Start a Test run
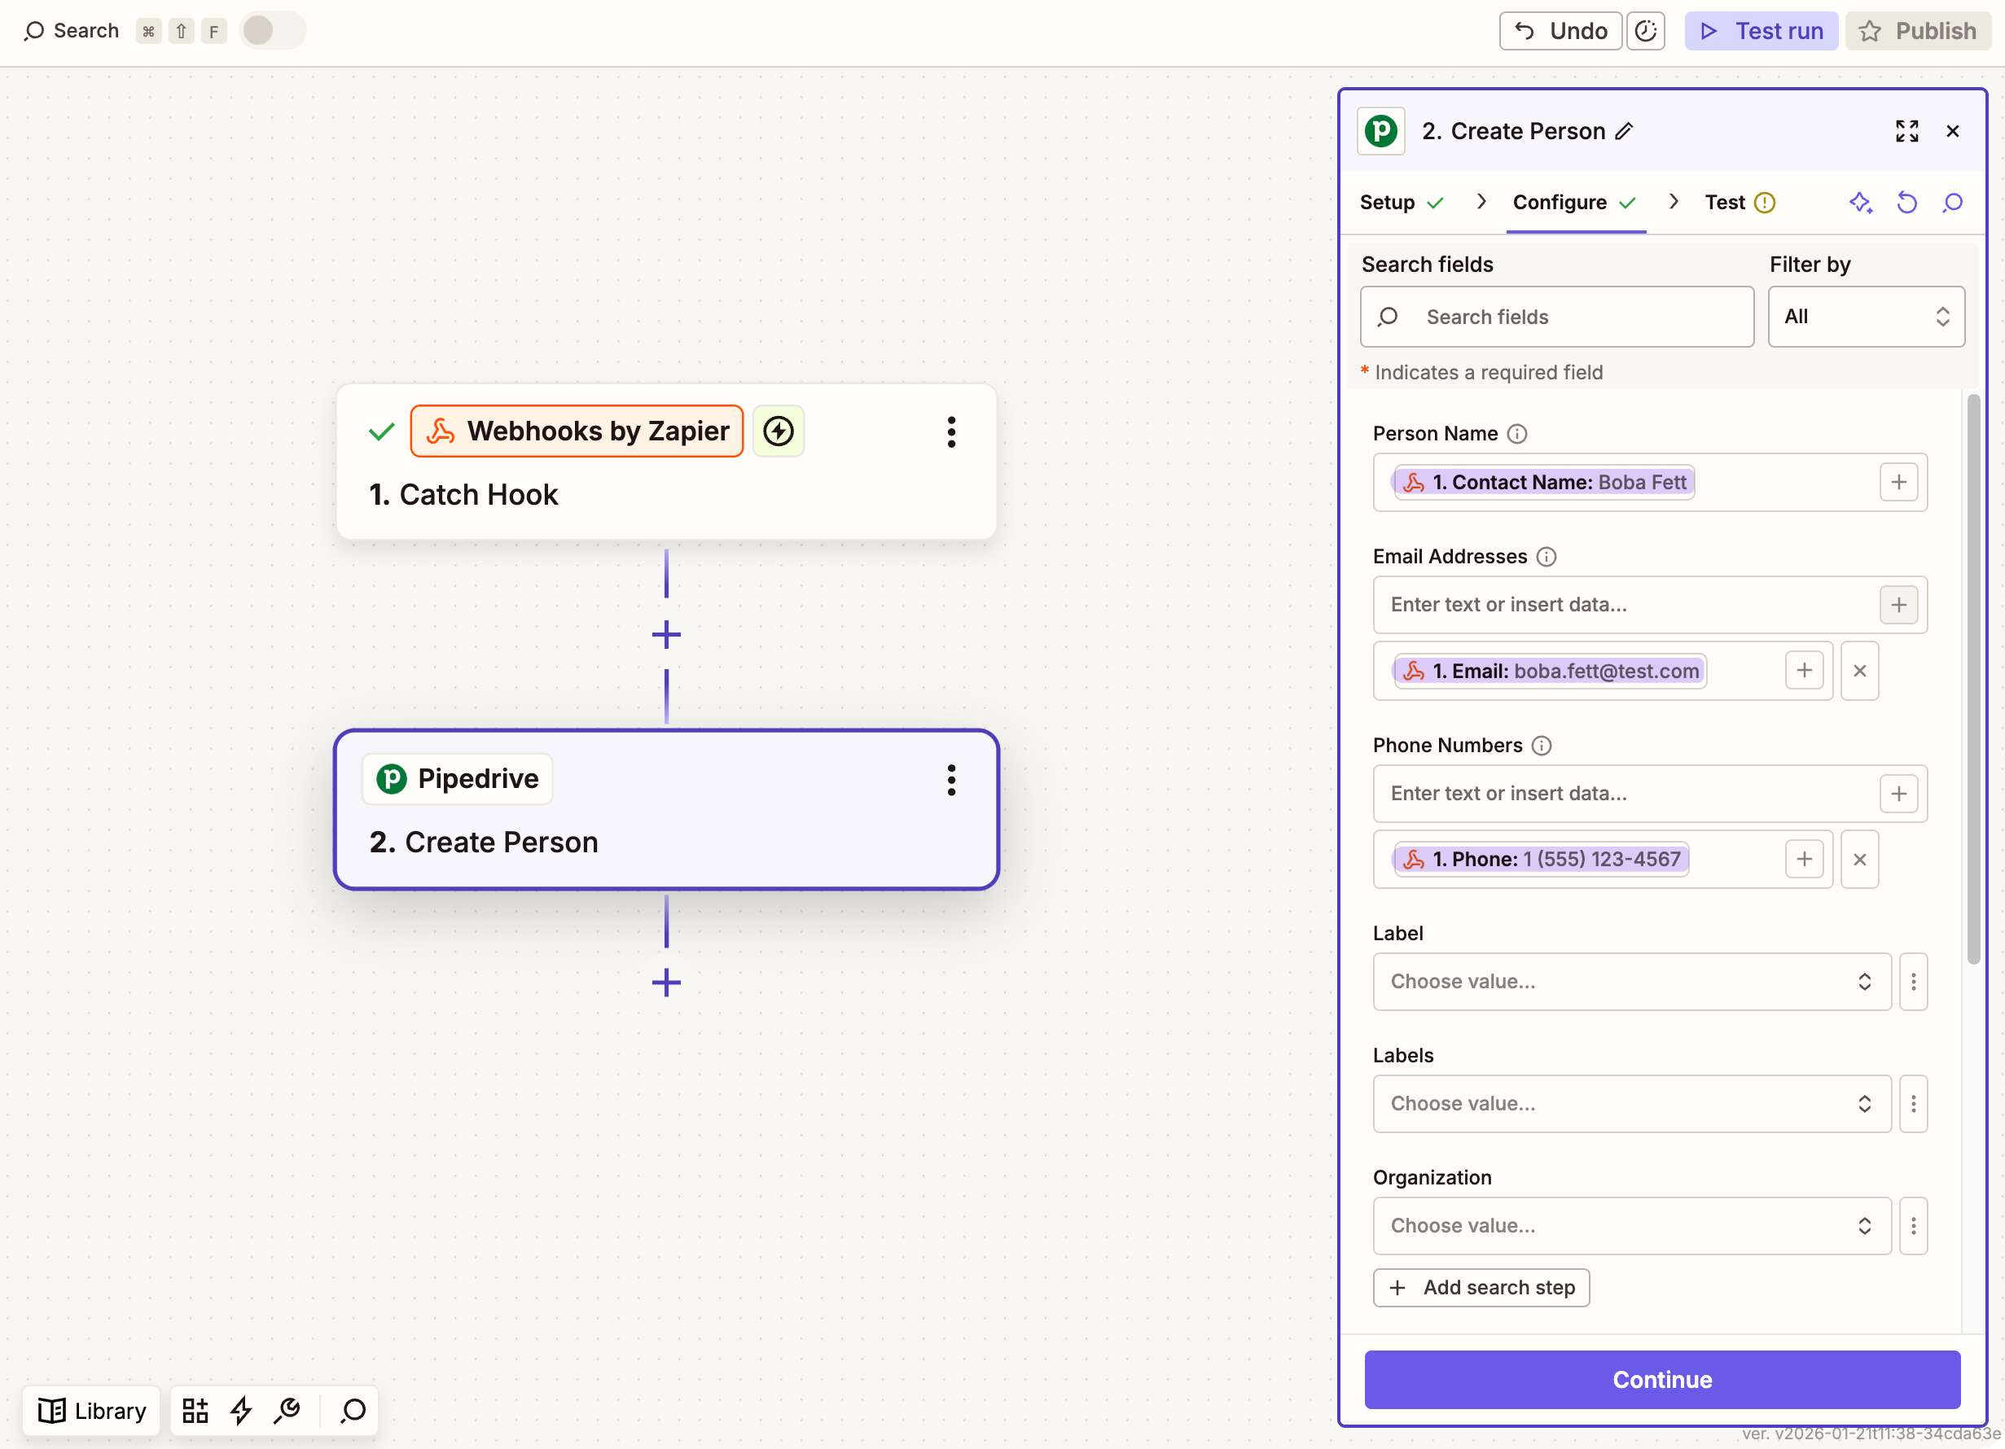 (x=1760, y=31)
